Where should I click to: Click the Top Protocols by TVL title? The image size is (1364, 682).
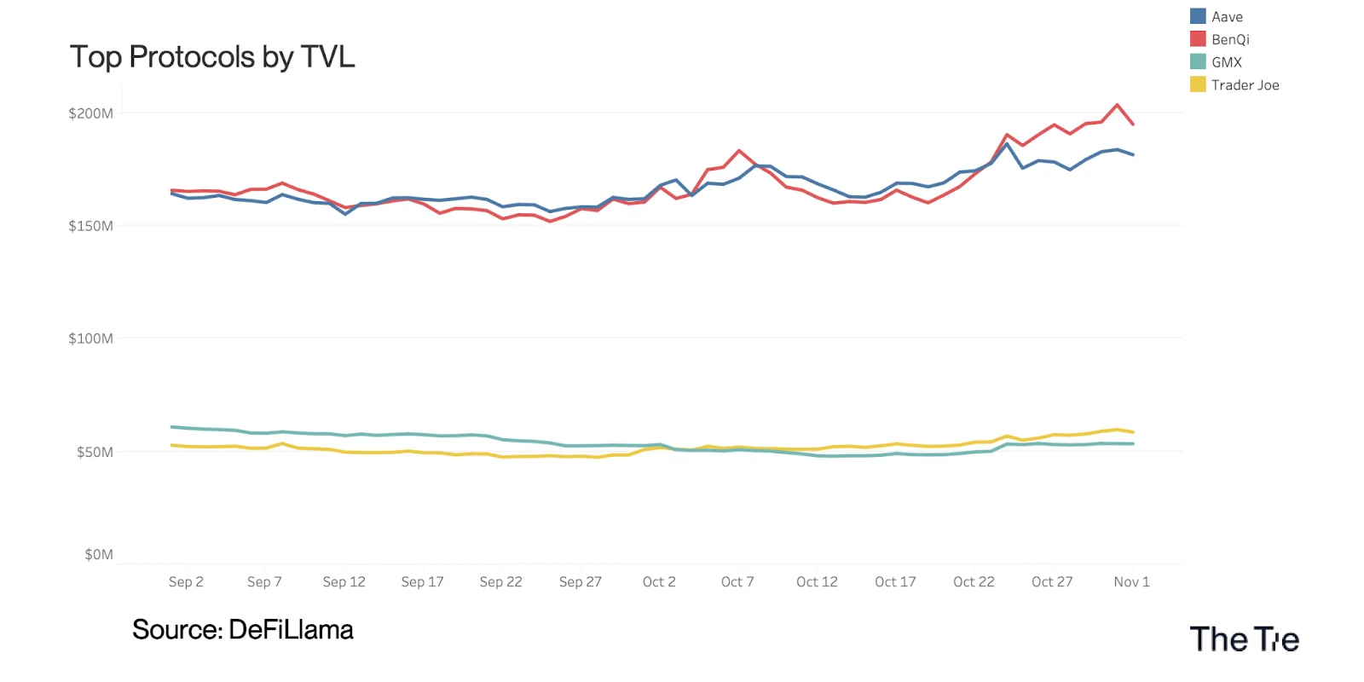(212, 57)
